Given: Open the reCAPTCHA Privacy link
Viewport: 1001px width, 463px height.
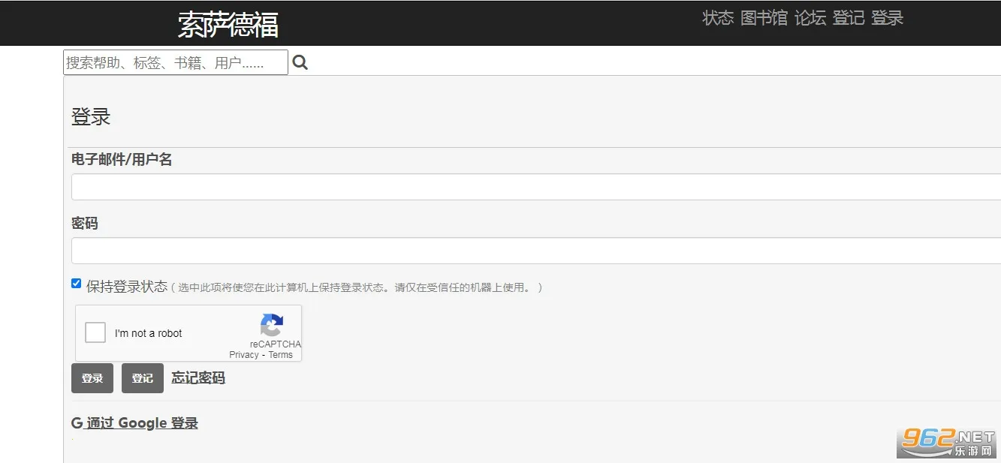Looking at the screenshot, I should pos(244,354).
